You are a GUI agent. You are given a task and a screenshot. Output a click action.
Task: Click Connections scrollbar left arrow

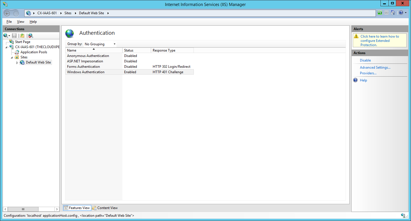click(x=5, y=209)
